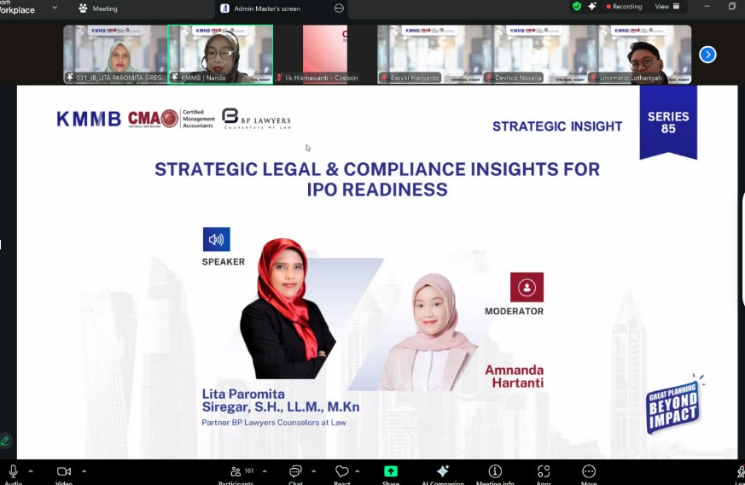The width and height of the screenshot is (745, 485).
Task: Open the Participants panel icon
Action: pos(236,471)
